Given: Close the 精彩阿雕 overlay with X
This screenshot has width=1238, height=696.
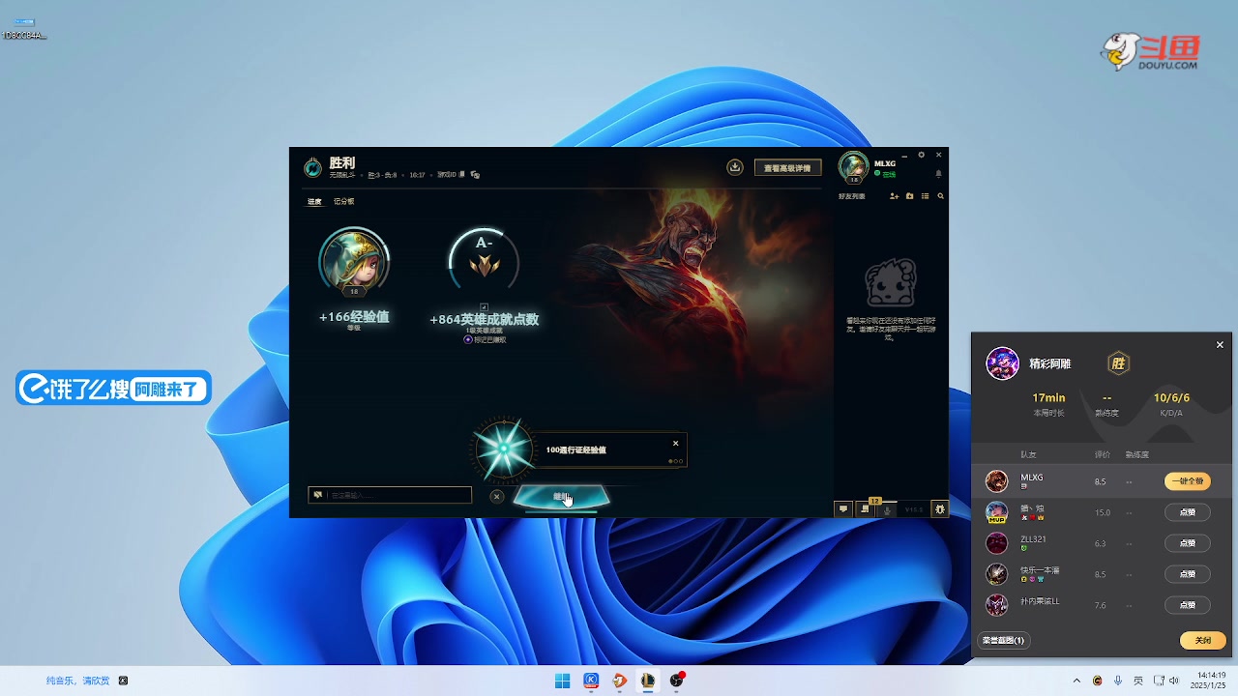Looking at the screenshot, I should [1220, 345].
